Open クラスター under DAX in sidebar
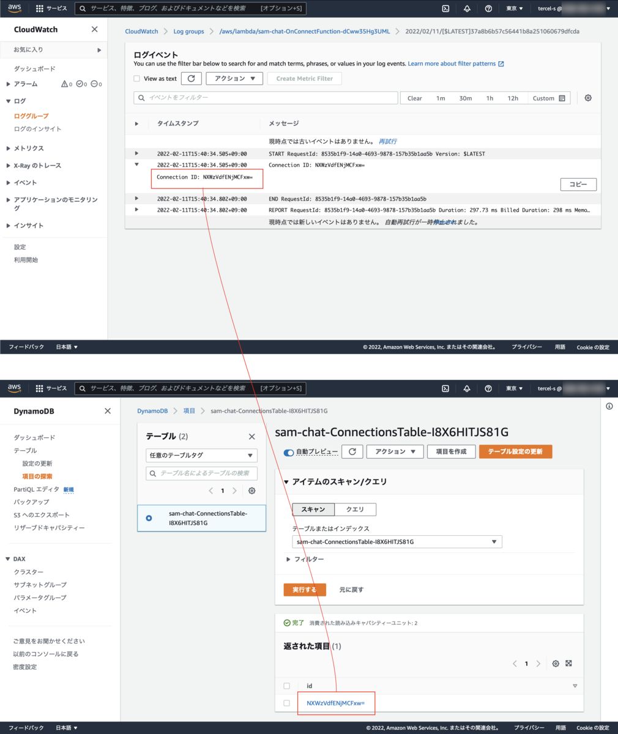The height and width of the screenshot is (734, 618). (x=29, y=572)
